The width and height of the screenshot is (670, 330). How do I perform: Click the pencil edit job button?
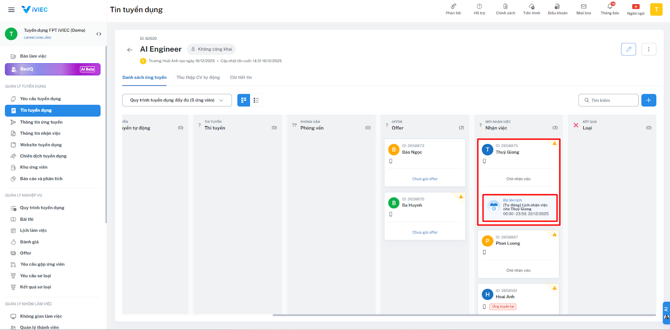pos(628,49)
